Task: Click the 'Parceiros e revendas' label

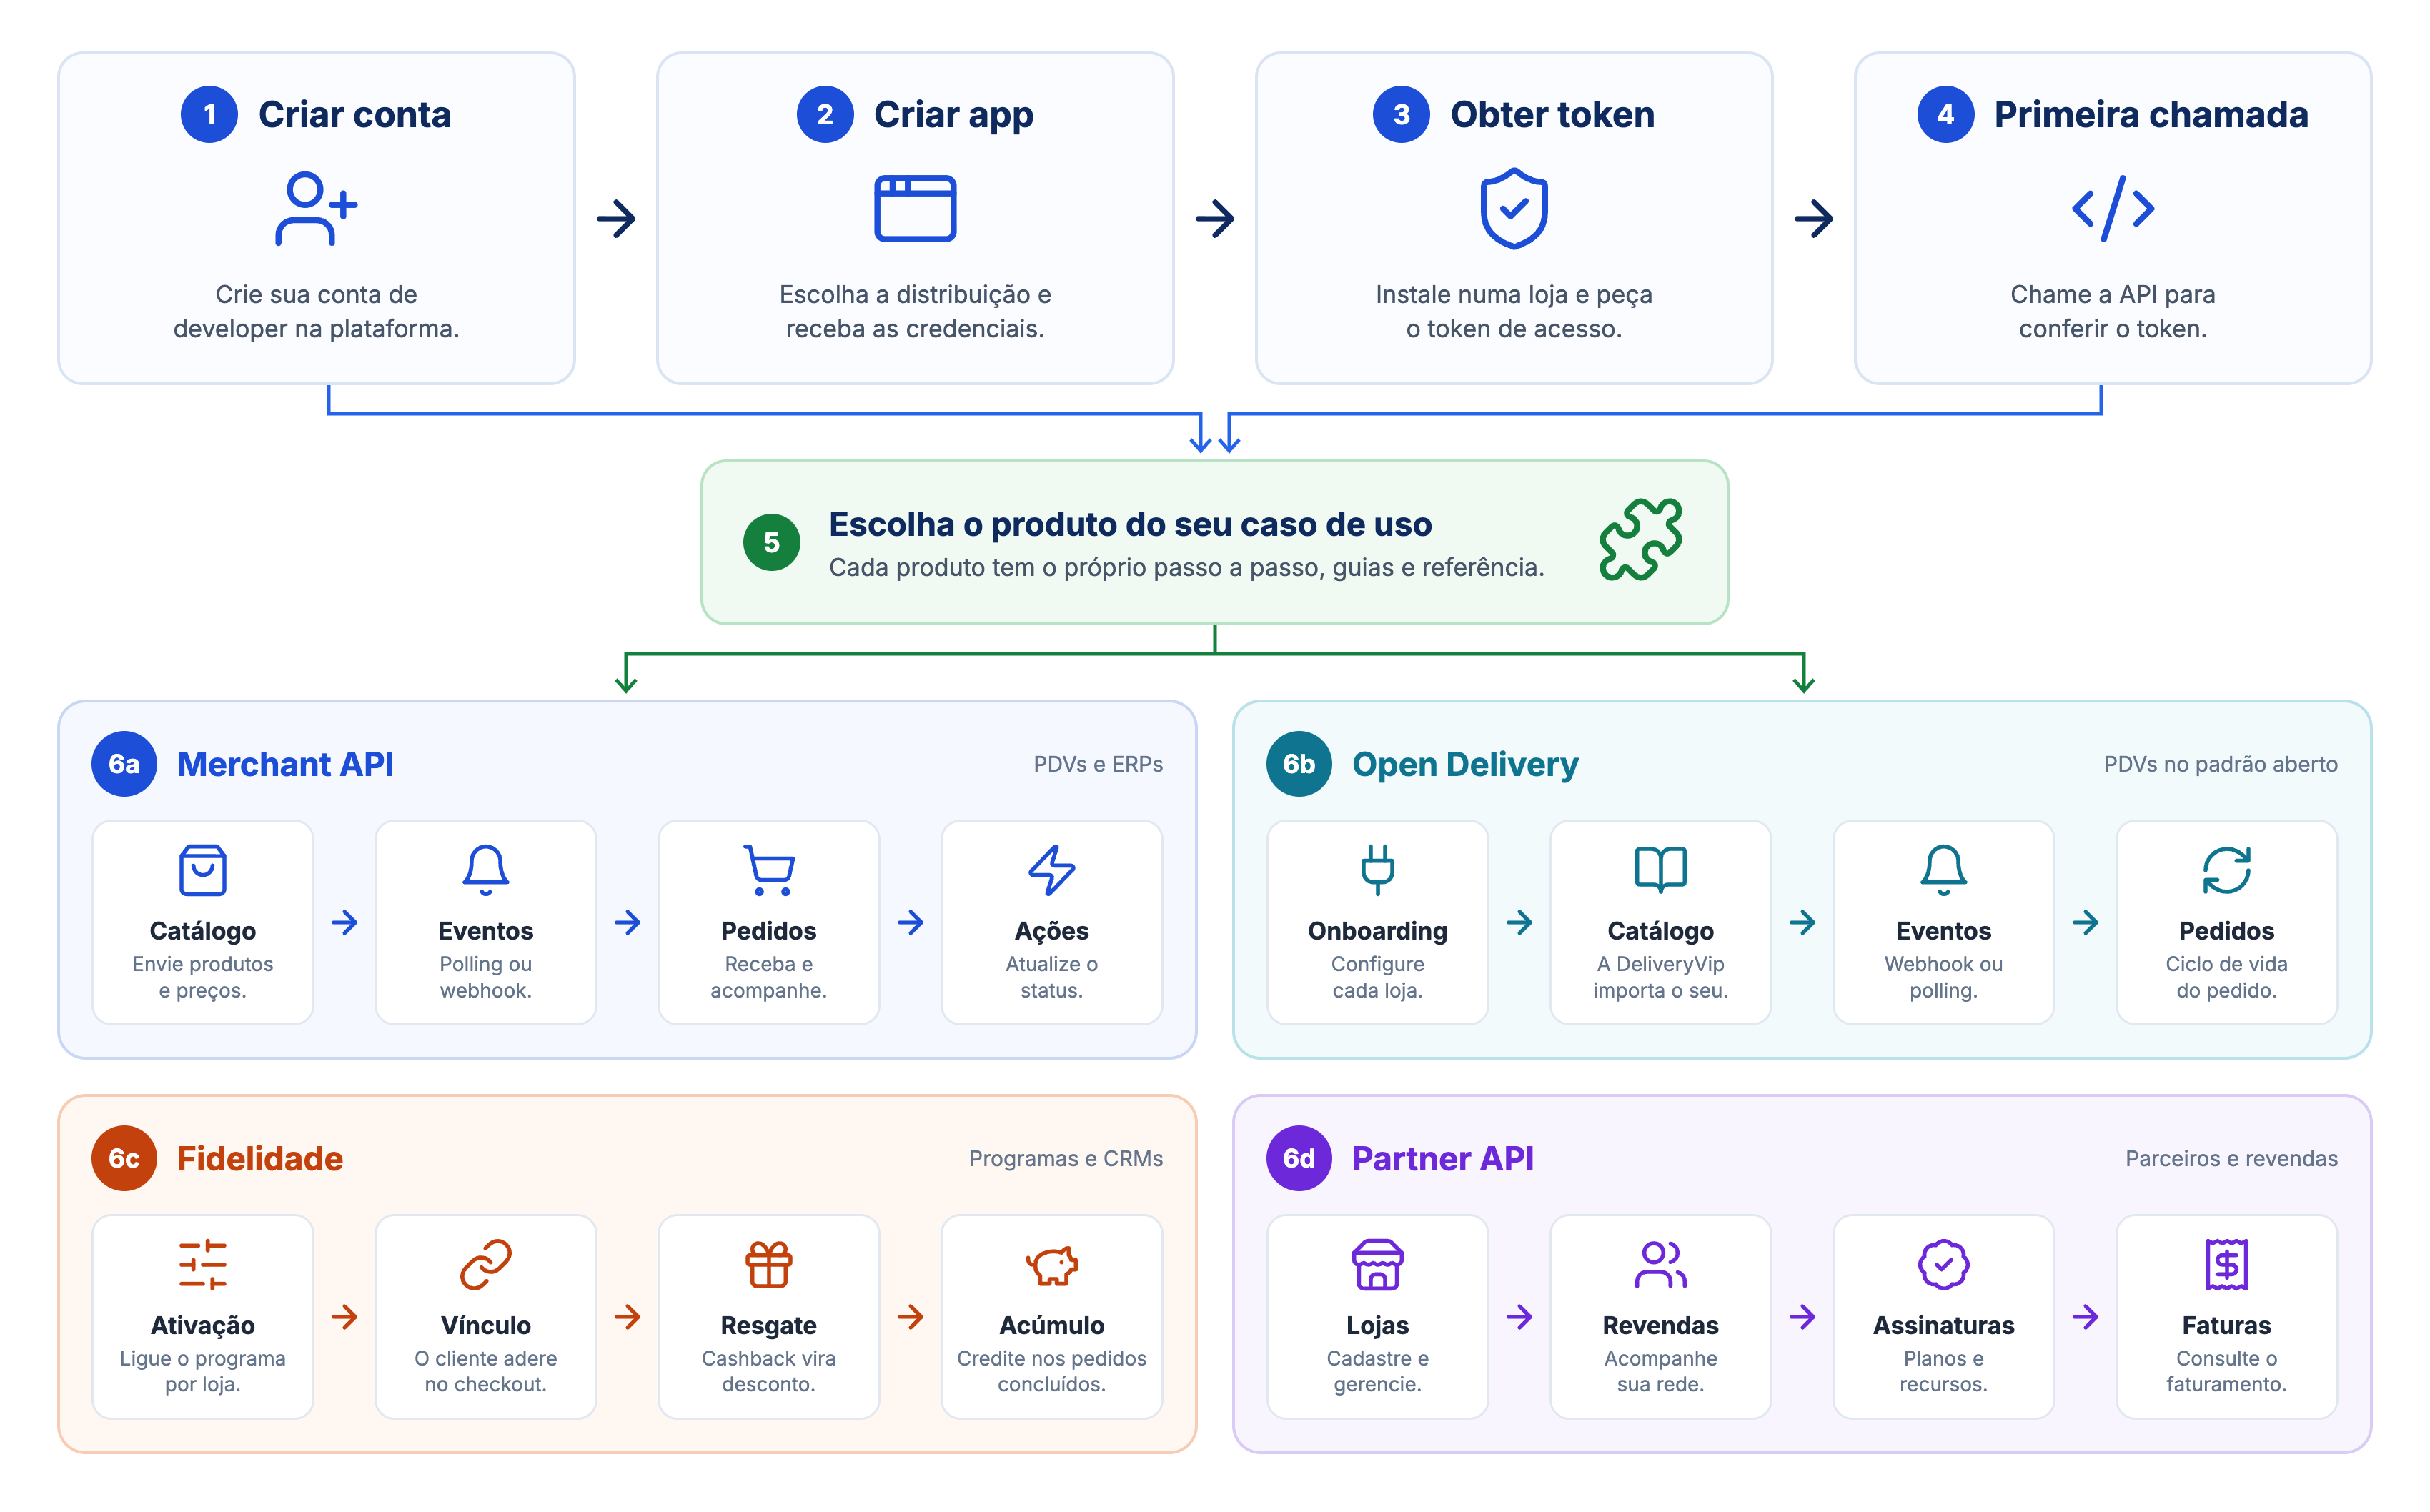Action: point(2231,1158)
